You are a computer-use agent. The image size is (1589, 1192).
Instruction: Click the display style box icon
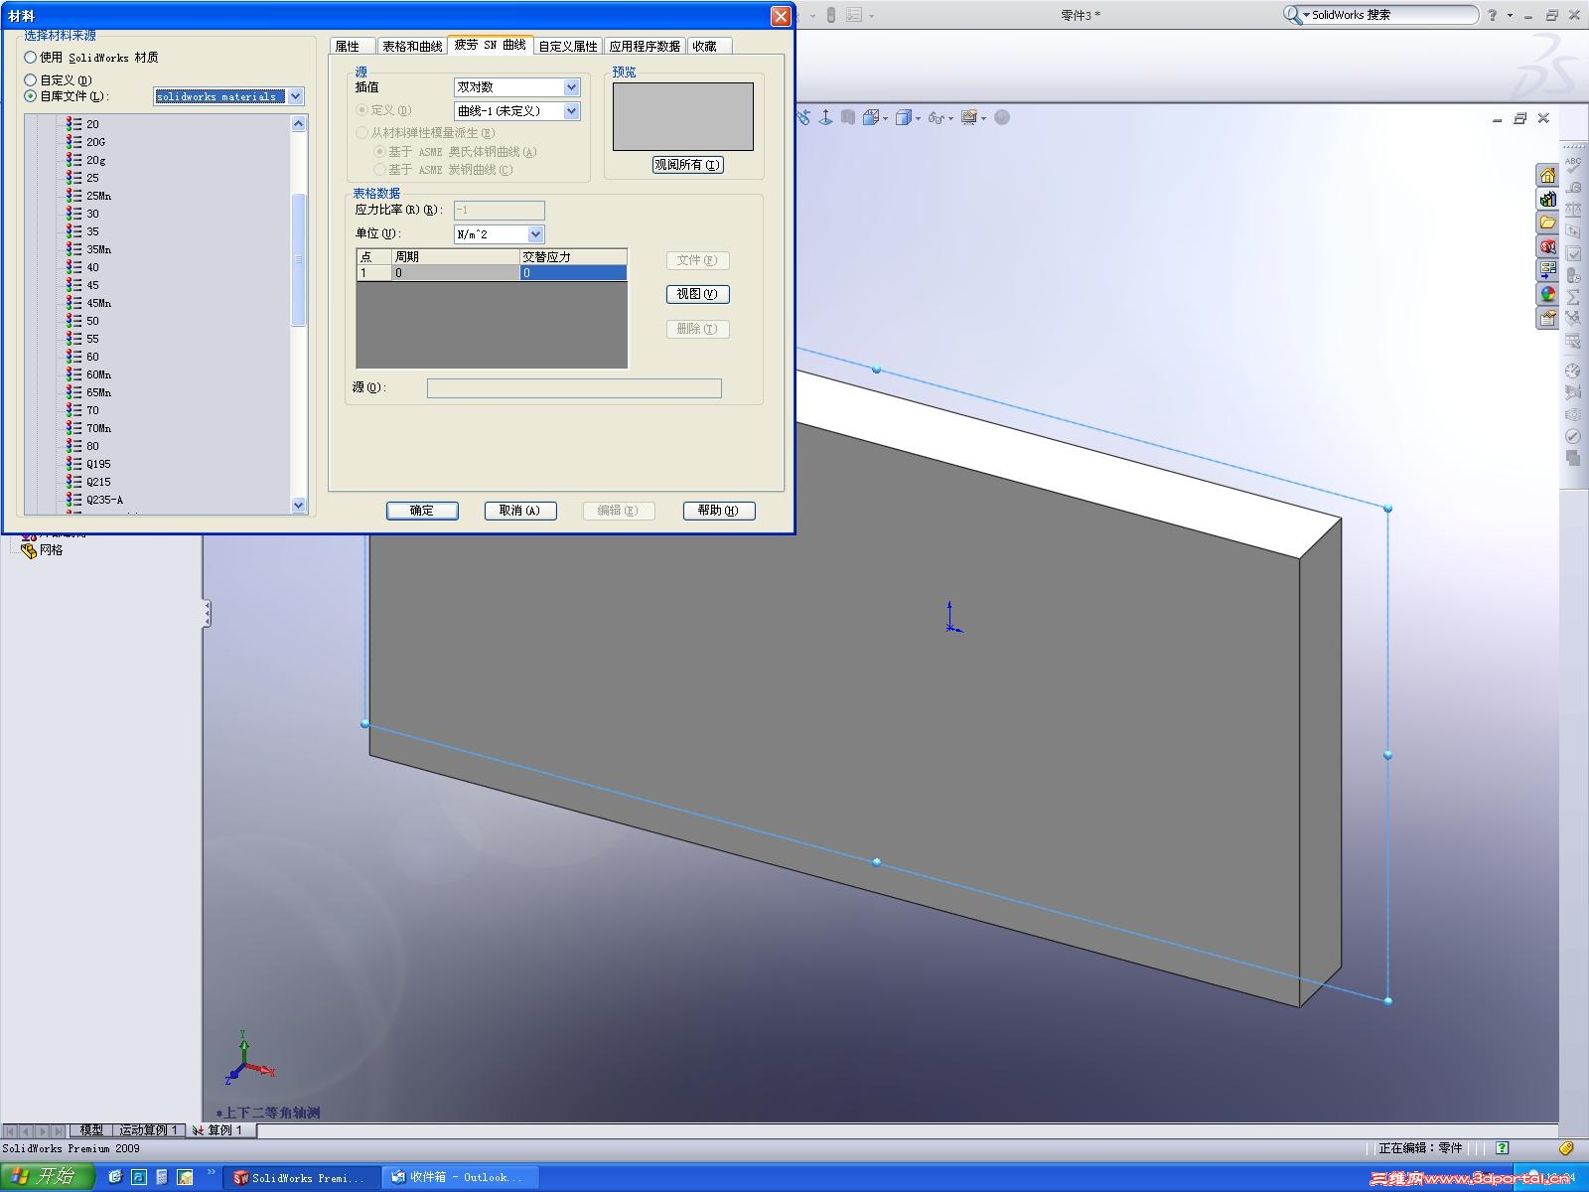(903, 117)
